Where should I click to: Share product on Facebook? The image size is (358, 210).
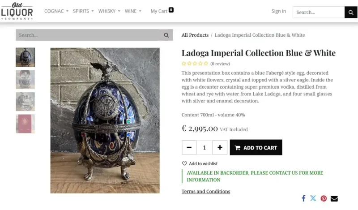pos(303,198)
